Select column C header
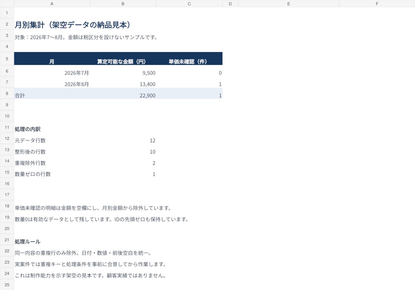The image size is (415, 290). (x=189, y=3)
